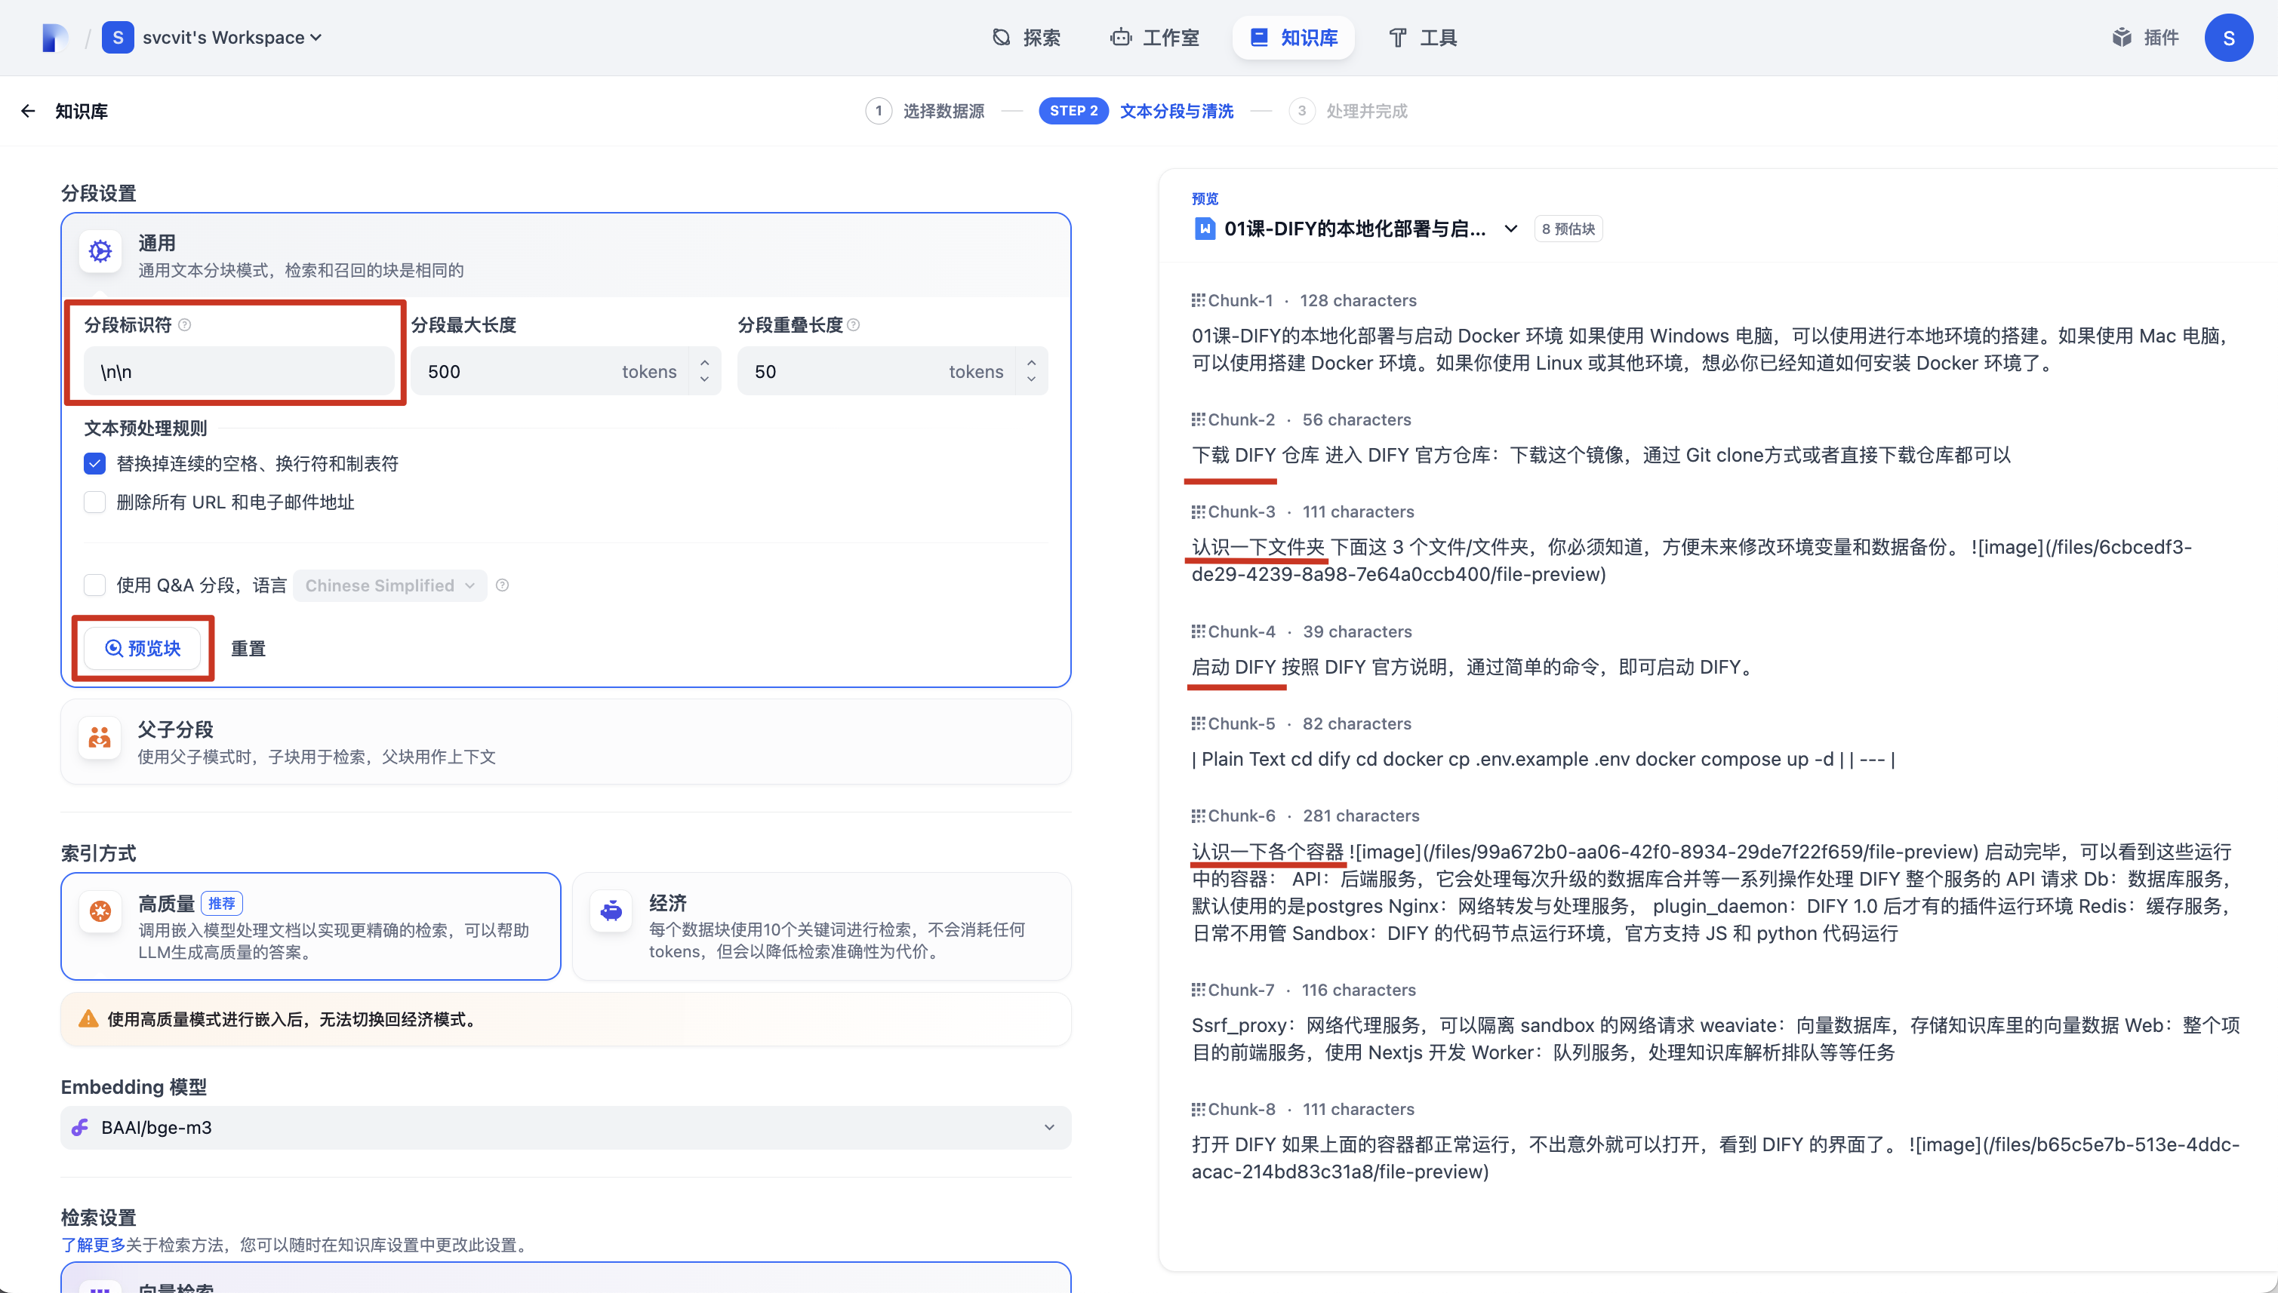2278x1293 pixels.
Task: Enable 删除所有 URL 和电子邮件地址 checkbox
Action: pyautogui.click(x=95, y=502)
